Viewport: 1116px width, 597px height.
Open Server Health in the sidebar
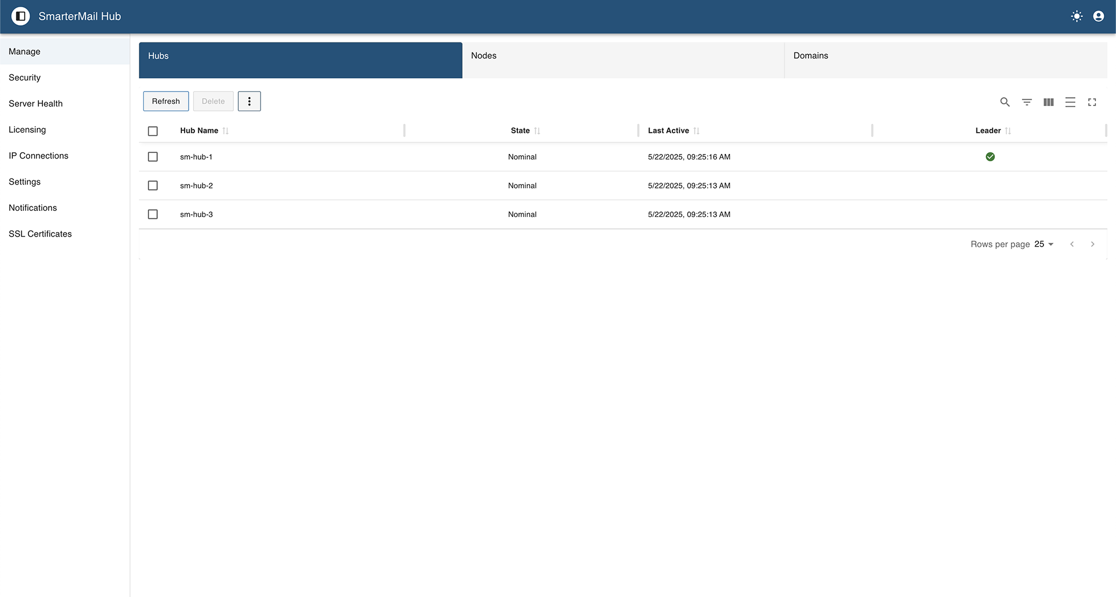pyautogui.click(x=65, y=104)
